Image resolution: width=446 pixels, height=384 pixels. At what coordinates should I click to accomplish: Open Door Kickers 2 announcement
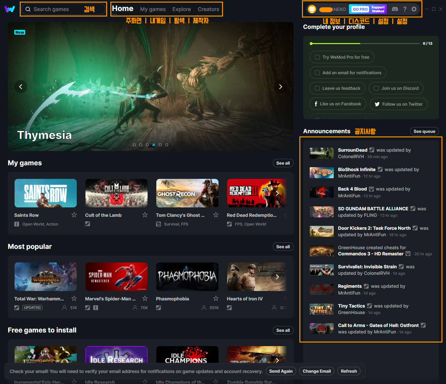tap(371, 231)
